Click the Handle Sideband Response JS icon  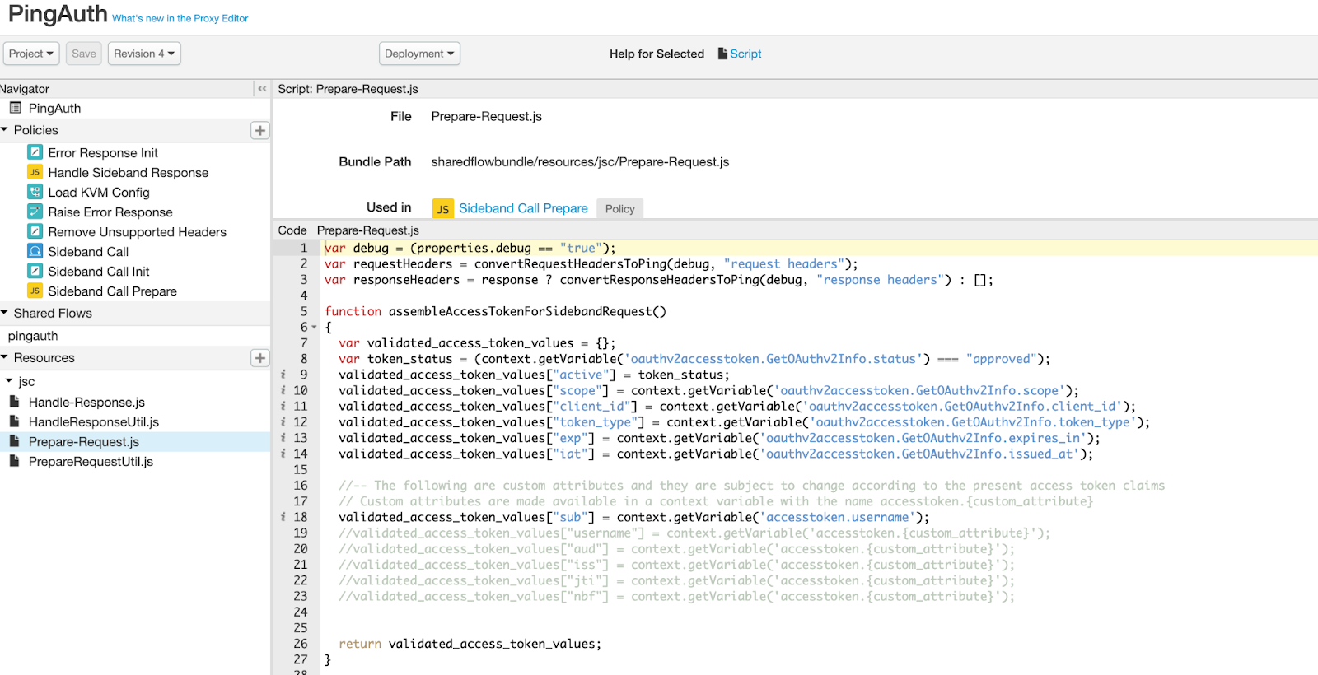click(35, 172)
